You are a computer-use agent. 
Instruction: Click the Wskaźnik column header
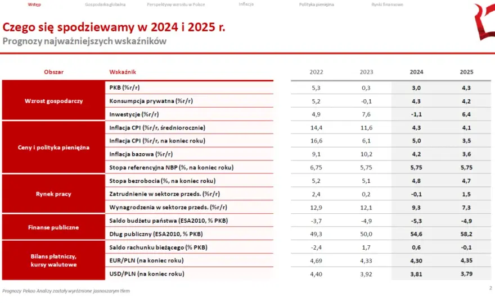pos(123,72)
